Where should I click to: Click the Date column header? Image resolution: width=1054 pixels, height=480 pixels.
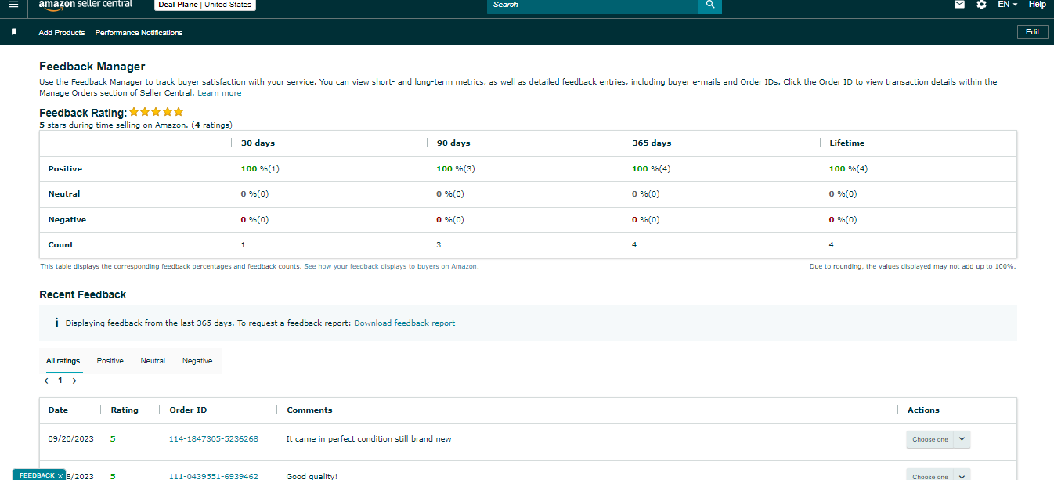point(58,410)
